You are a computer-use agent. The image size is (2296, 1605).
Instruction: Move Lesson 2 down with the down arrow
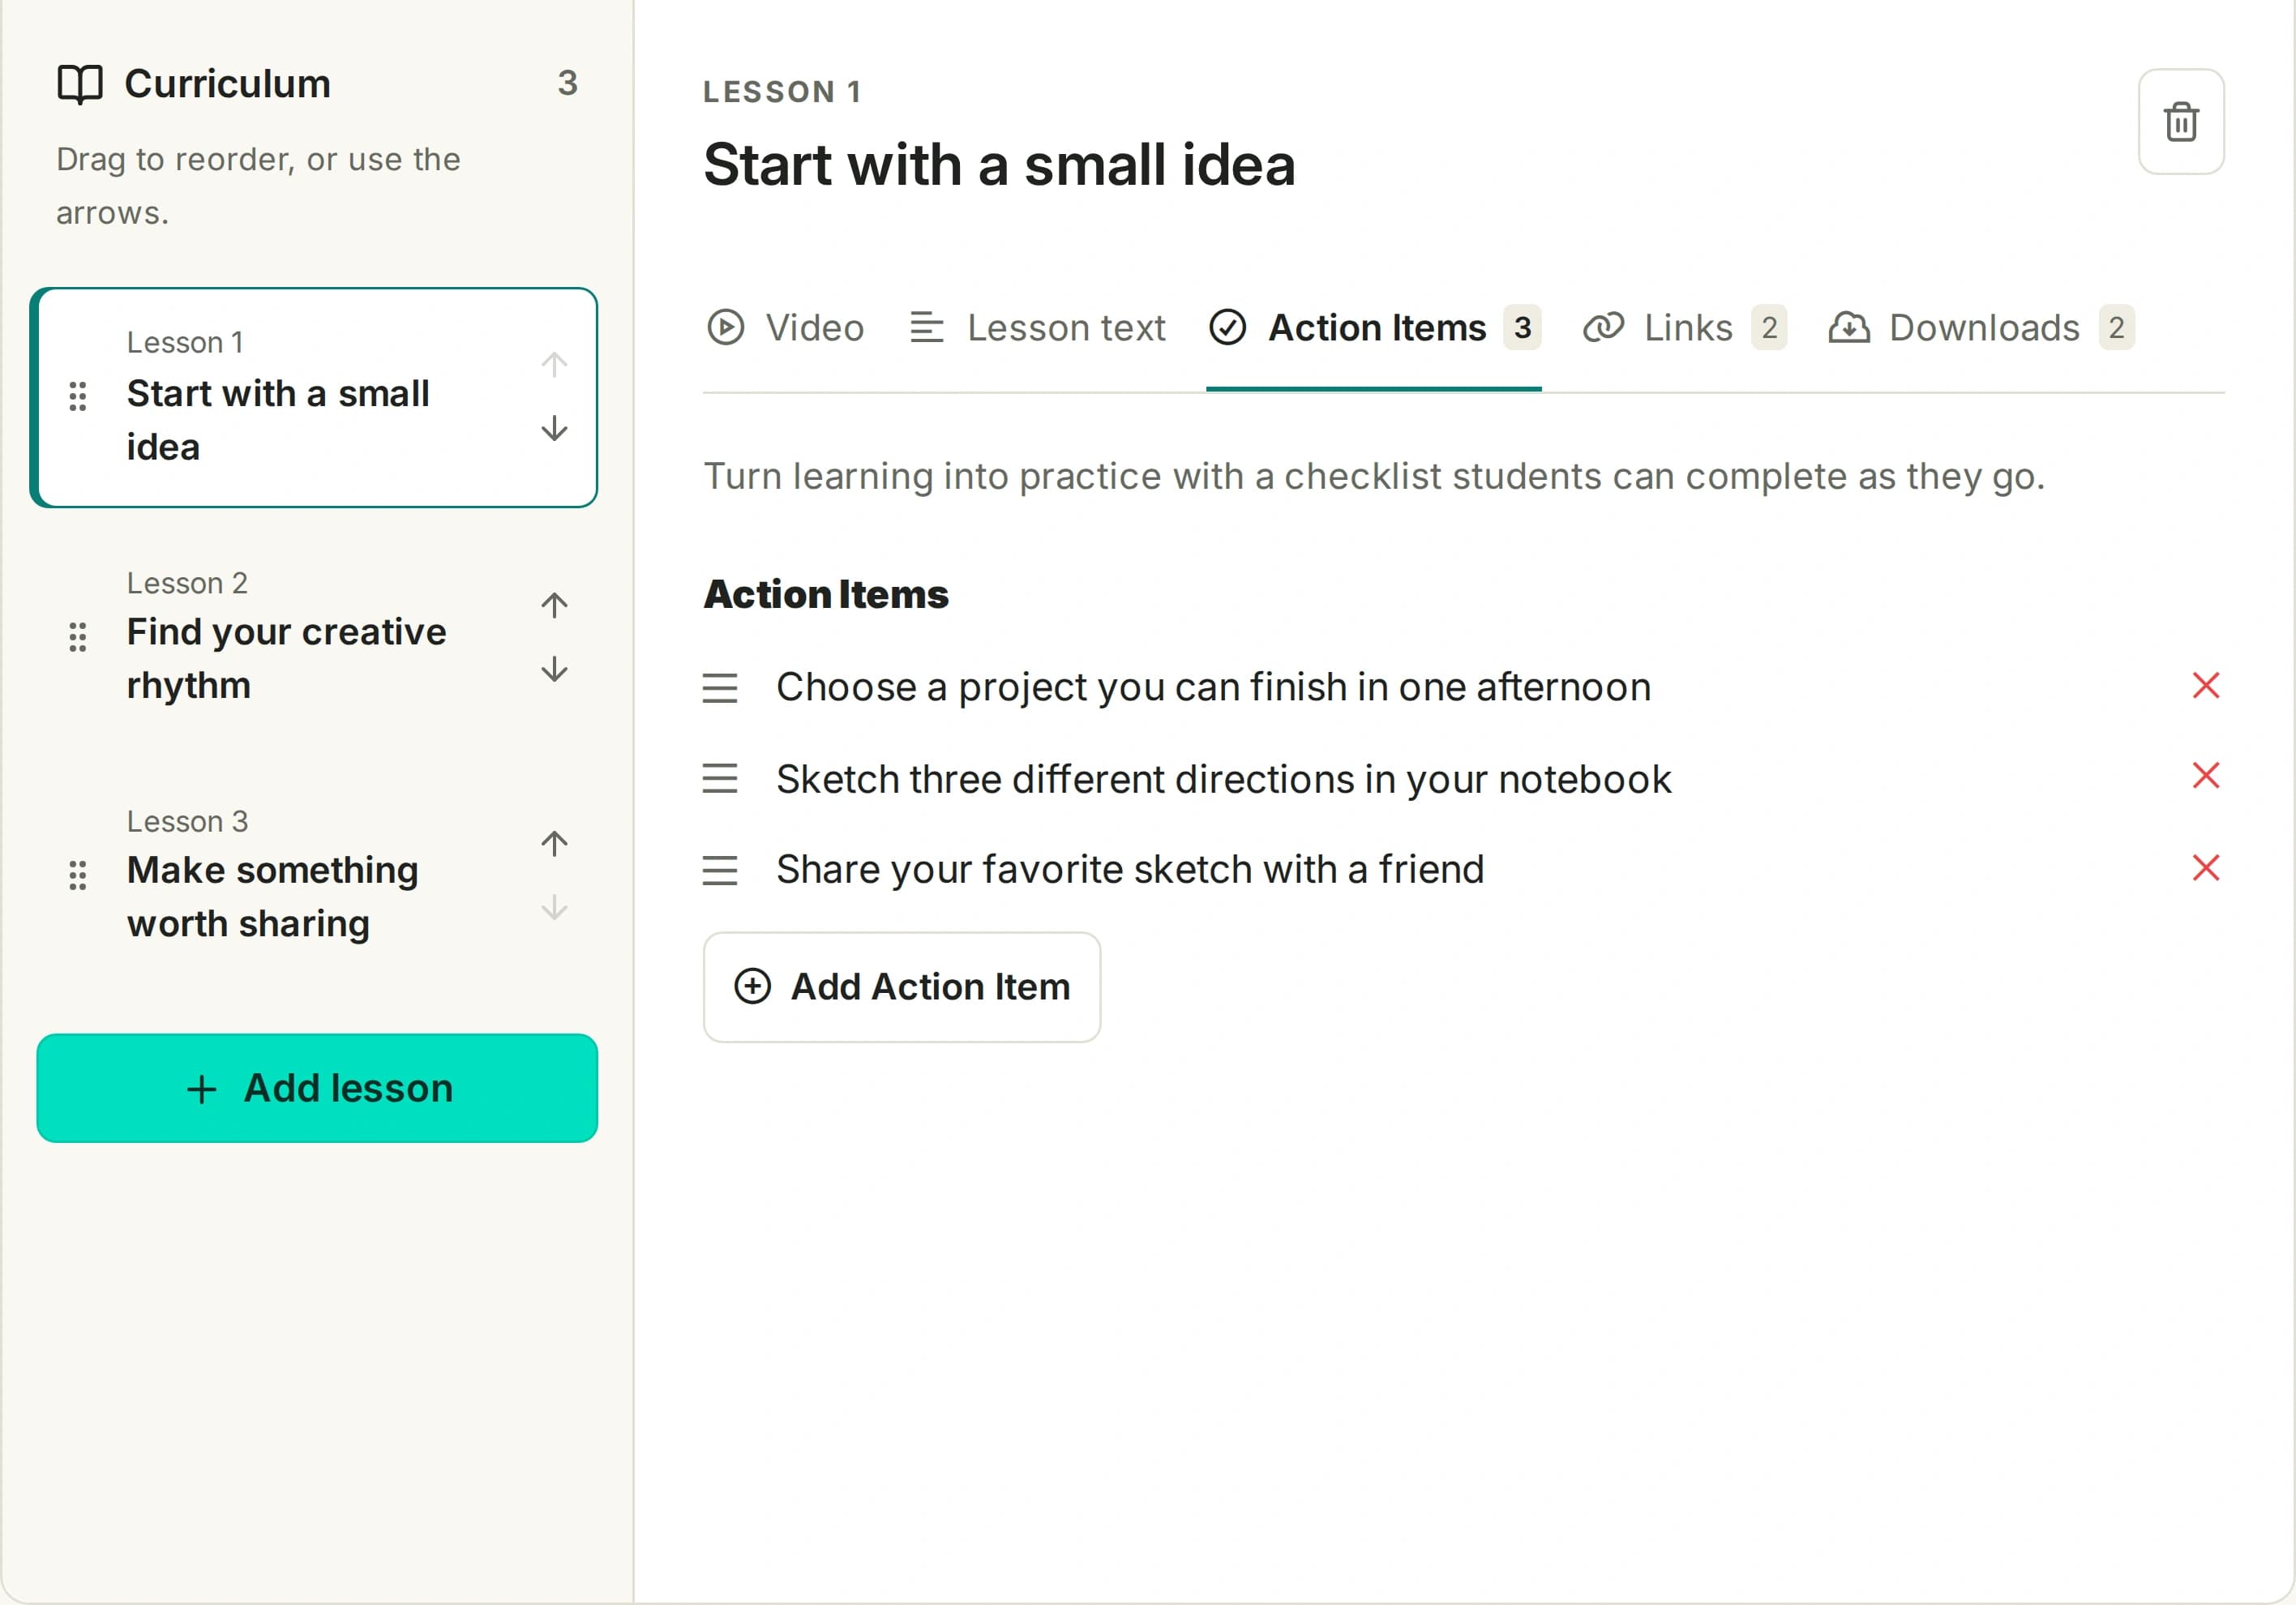[x=554, y=669]
